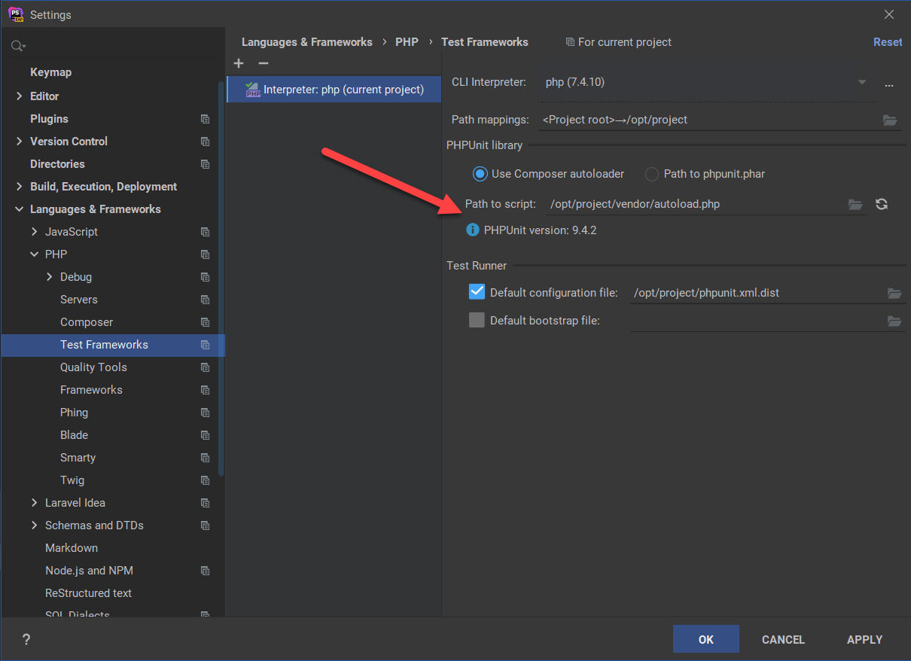Screen dimensions: 911x661
Task: Select Path to phpunit.phar radio button
Action: (652, 174)
